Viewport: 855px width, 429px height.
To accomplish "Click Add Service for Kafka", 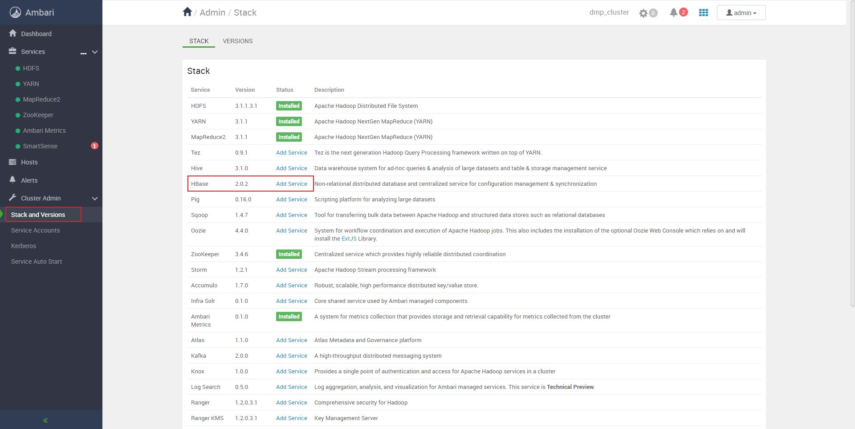I will coord(292,355).
